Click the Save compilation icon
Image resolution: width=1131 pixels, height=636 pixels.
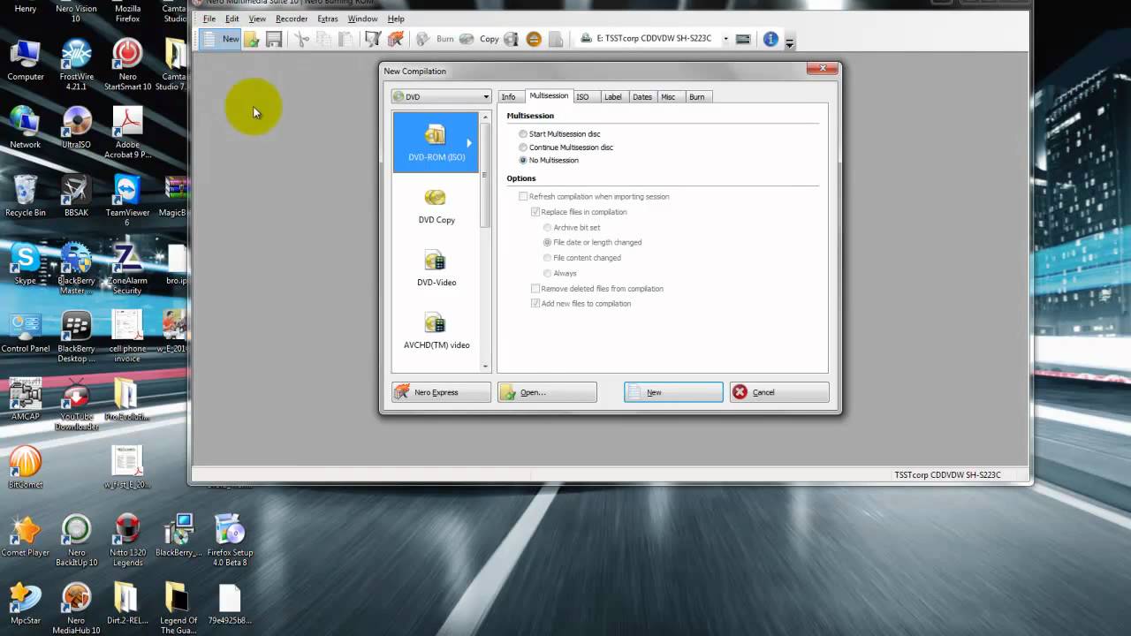point(273,39)
